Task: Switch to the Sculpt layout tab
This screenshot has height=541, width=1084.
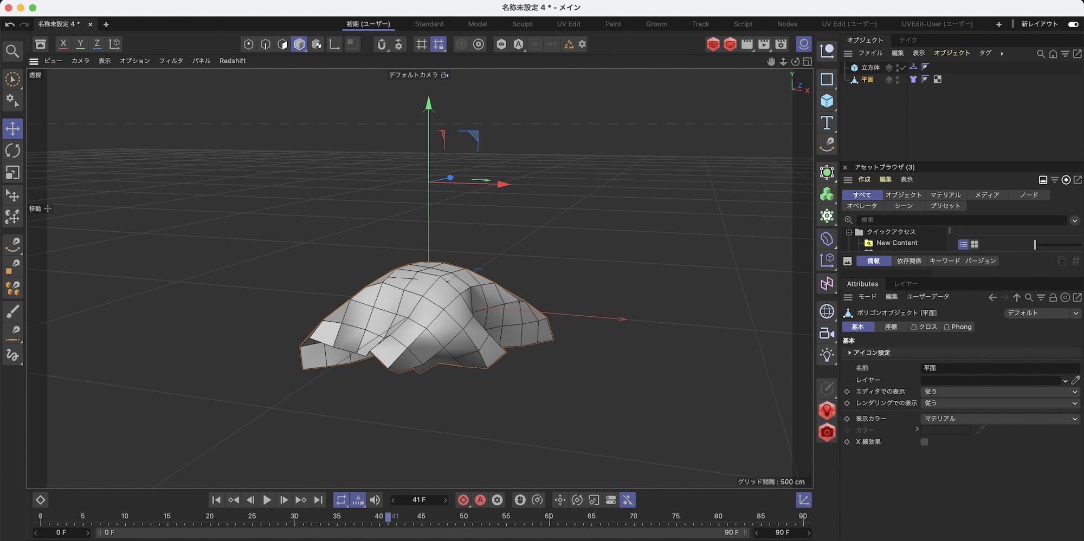Action: pos(522,24)
